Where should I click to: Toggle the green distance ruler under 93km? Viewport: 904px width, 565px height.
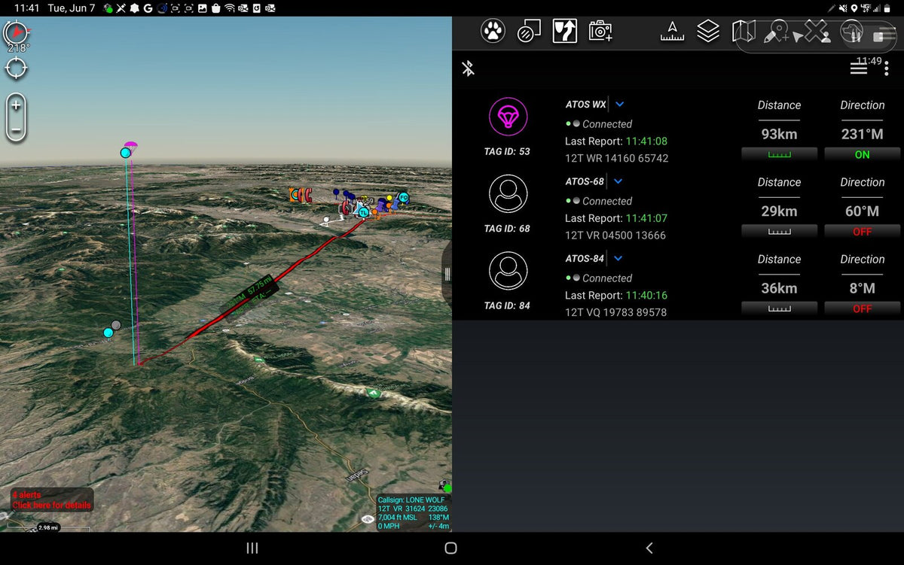click(779, 154)
